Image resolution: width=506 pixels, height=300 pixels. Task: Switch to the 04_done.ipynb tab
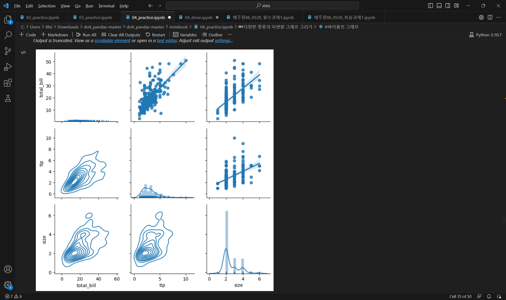(x=198, y=17)
